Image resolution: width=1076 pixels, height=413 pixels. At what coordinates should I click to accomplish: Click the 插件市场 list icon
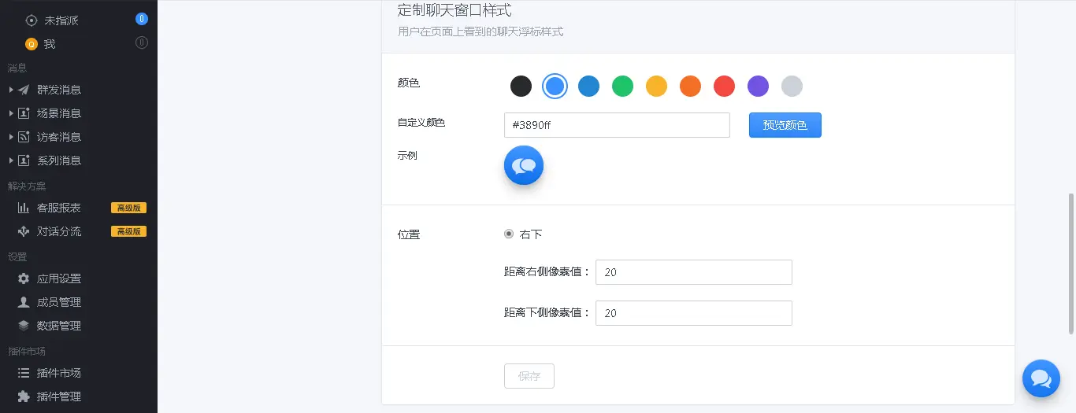[x=24, y=373]
